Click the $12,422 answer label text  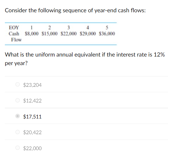click(x=32, y=101)
